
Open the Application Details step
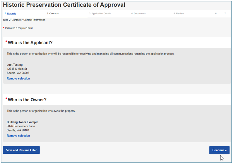101,13
